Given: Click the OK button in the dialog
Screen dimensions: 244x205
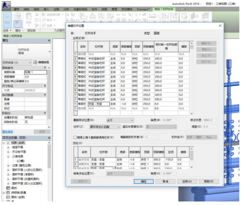Looking at the screenshot, I should pyautogui.click(x=143, y=181).
